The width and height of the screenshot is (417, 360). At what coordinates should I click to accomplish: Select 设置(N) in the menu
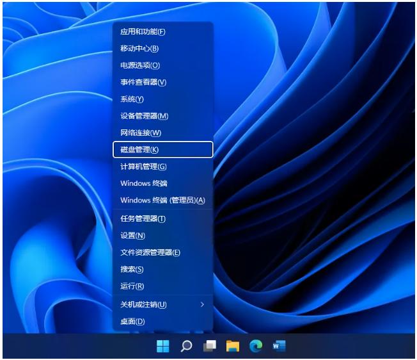pos(162,235)
